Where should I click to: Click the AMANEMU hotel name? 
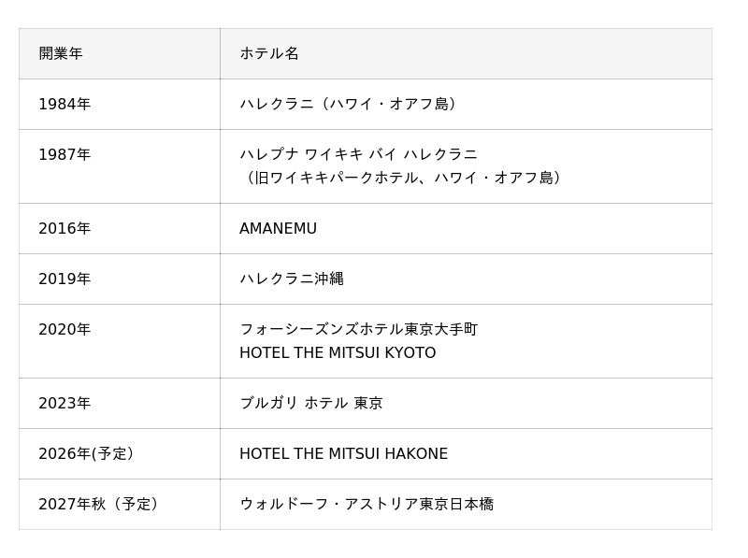point(278,228)
